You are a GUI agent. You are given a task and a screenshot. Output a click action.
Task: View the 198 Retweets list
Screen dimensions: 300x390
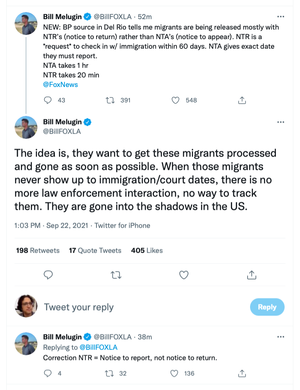38,251
